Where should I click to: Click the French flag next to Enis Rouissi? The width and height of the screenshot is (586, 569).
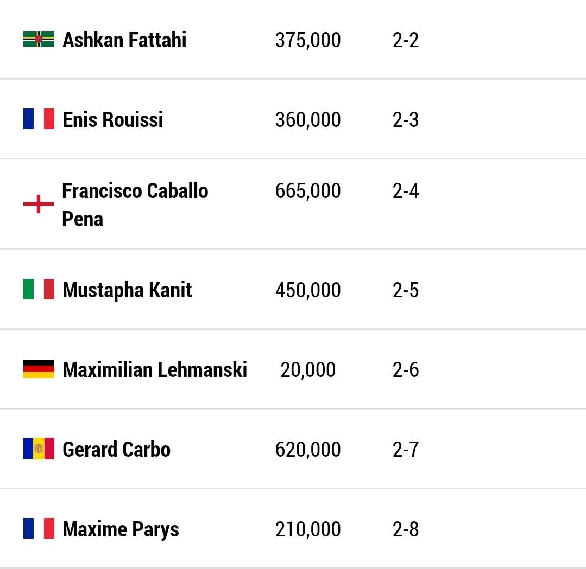click(39, 119)
